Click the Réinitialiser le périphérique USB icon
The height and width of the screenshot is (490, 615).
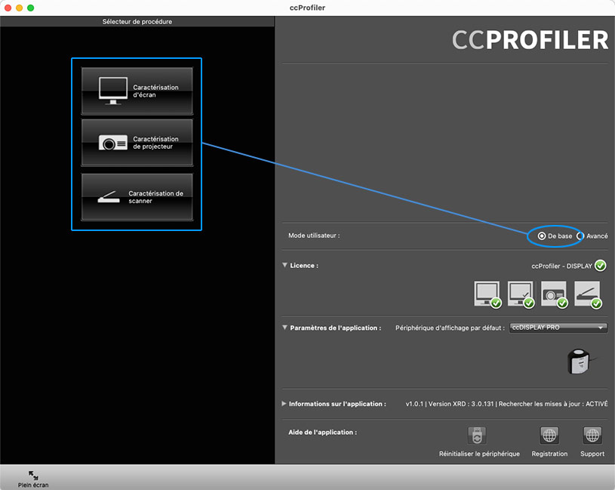click(477, 436)
